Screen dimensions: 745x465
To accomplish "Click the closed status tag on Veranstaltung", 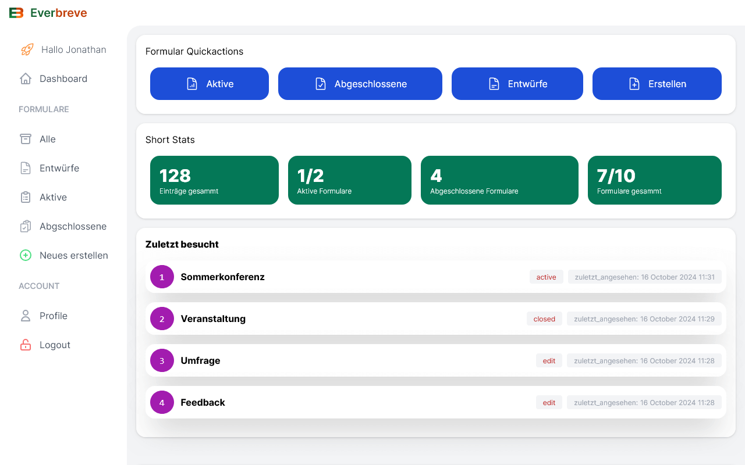I will pyautogui.click(x=544, y=319).
